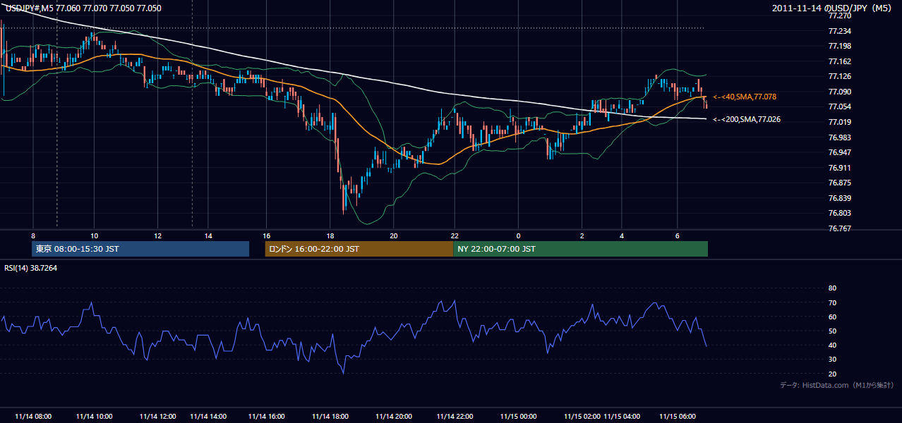Viewport: 902px width, 423px height.
Task: Click the 2011-11-14 USD/JPY (M5) title
Action: pyautogui.click(x=833, y=8)
